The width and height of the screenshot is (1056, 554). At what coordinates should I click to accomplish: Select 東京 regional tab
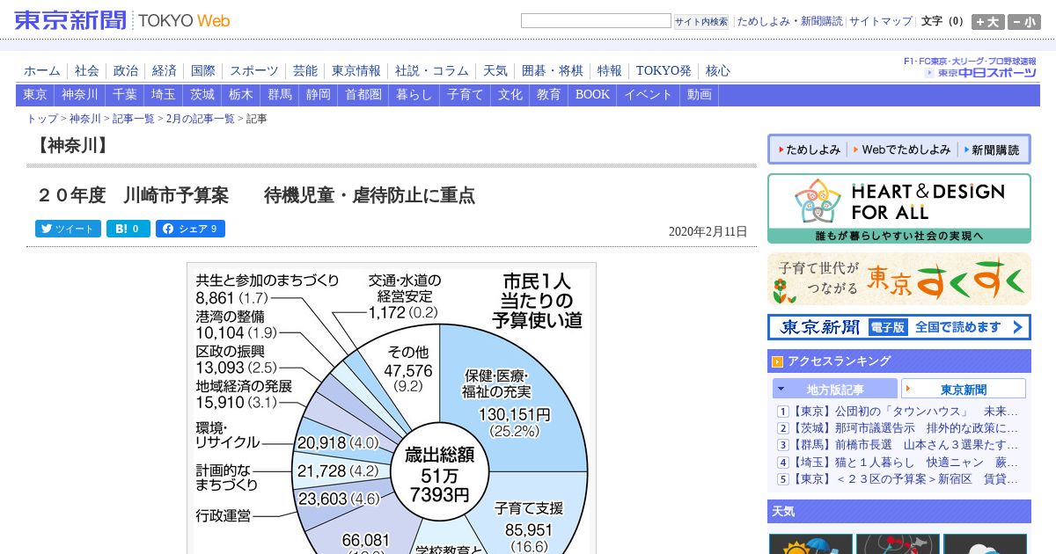[35, 95]
